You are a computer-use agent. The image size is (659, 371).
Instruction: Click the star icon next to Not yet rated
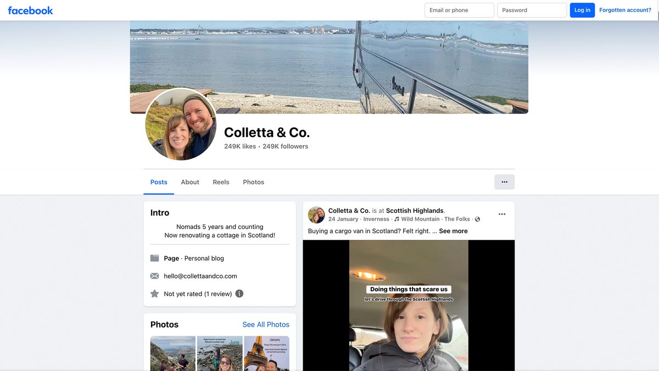(x=154, y=294)
